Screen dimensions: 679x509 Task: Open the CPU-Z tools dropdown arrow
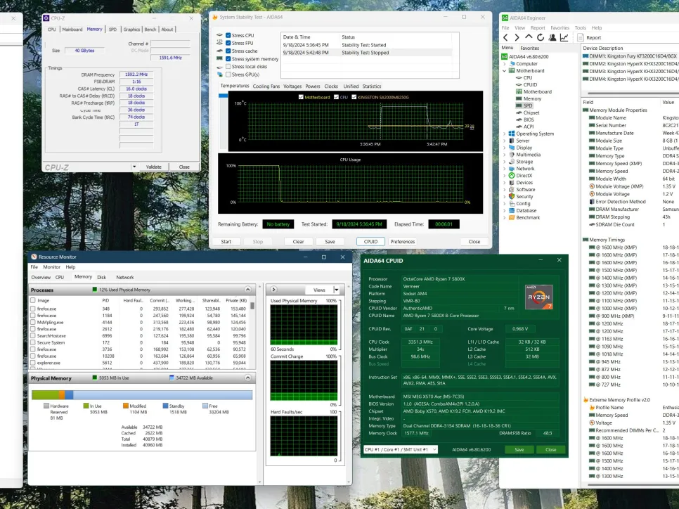click(x=134, y=167)
